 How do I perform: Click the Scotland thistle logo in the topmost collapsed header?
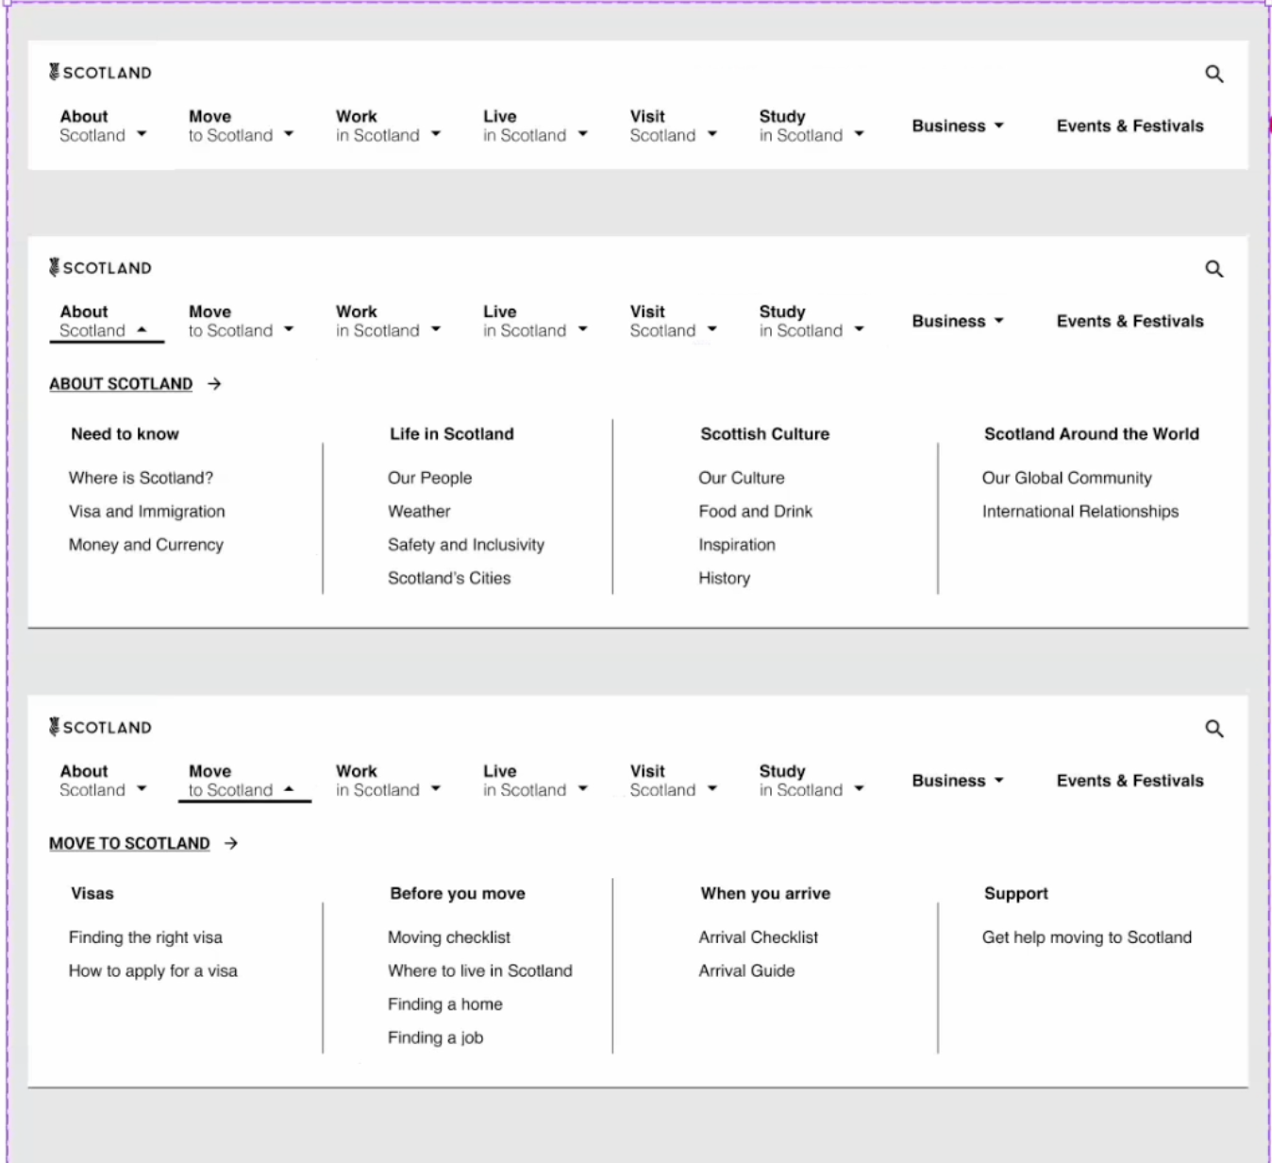tap(100, 73)
